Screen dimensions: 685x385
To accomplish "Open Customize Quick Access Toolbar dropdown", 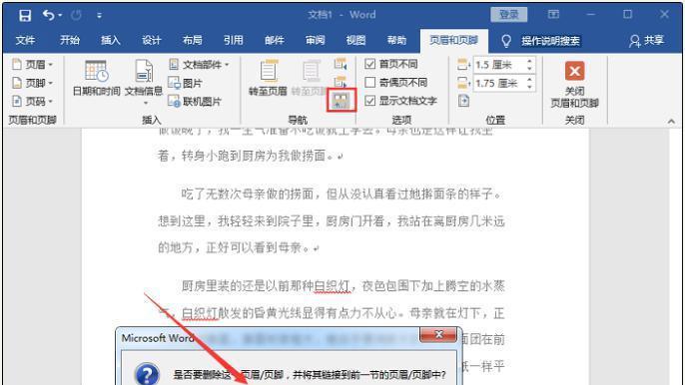I will pos(99,16).
